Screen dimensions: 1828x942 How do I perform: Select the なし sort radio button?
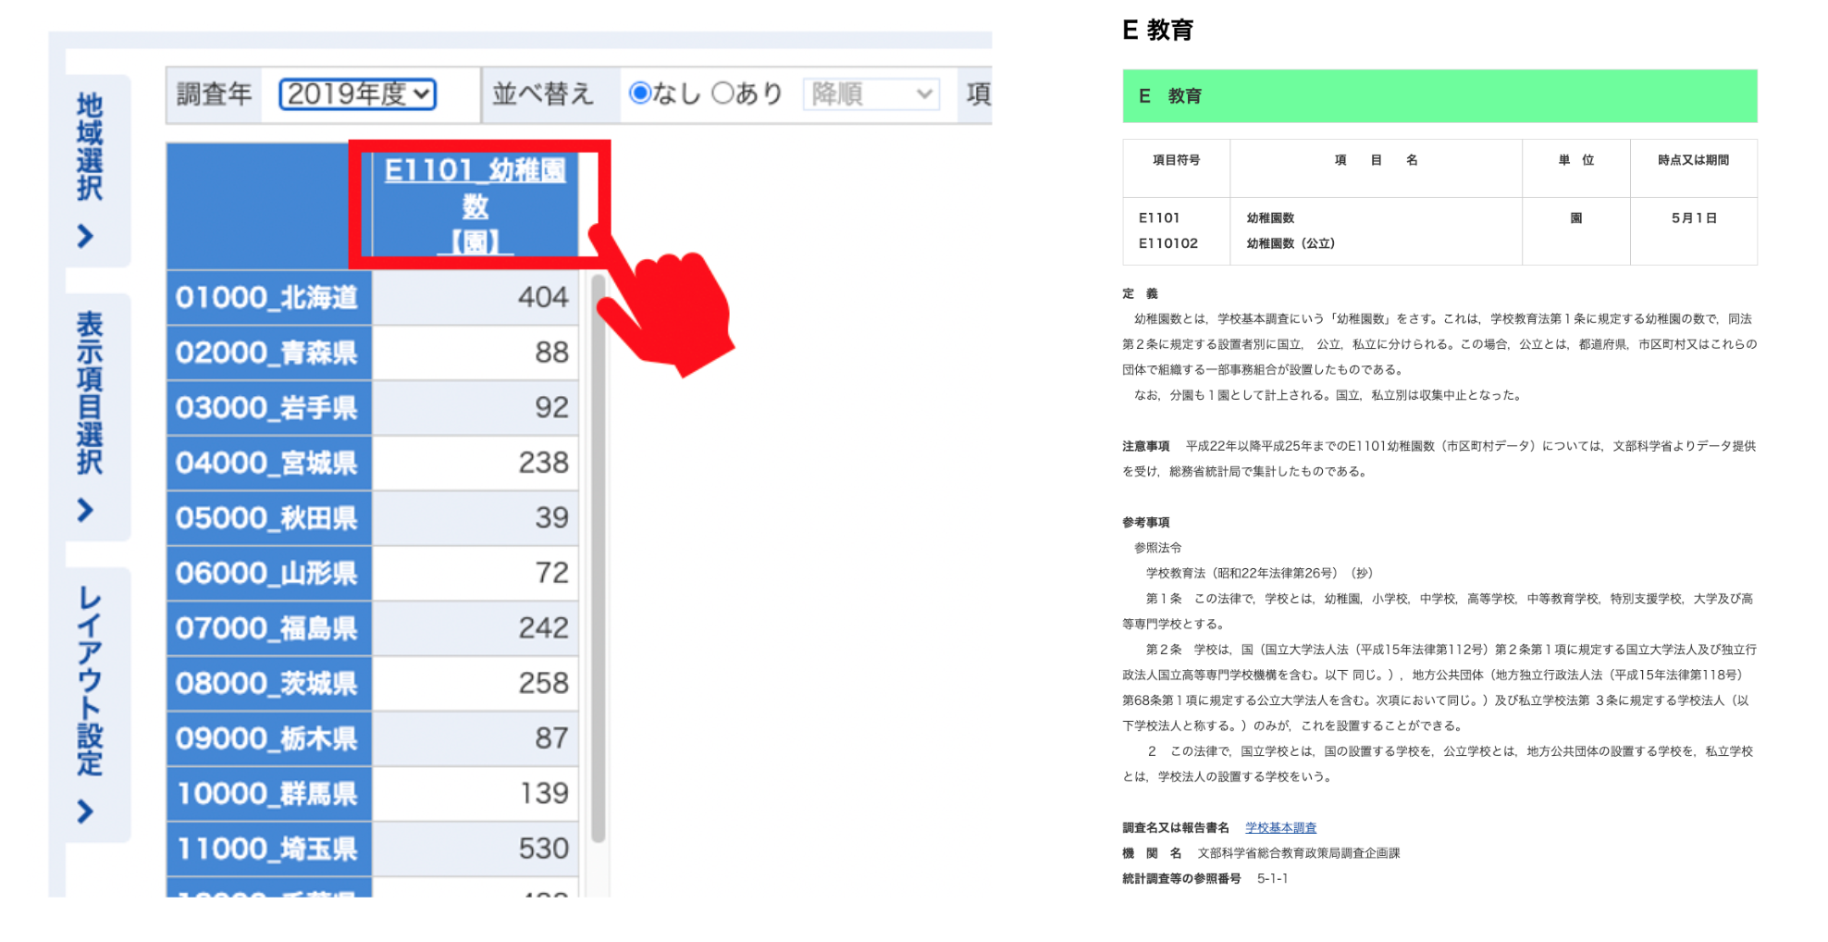639,93
